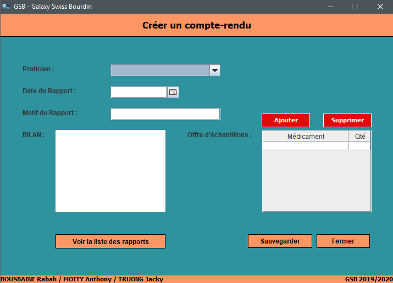Image resolution: width=393 pixels, height=283 pixels.
Task: Click the Fermer button
Action: tap(343, 241)
